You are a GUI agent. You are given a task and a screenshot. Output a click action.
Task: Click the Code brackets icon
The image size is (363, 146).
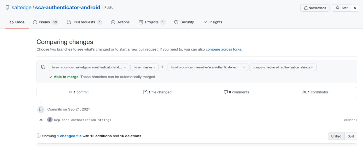click(x=12, y=22)
